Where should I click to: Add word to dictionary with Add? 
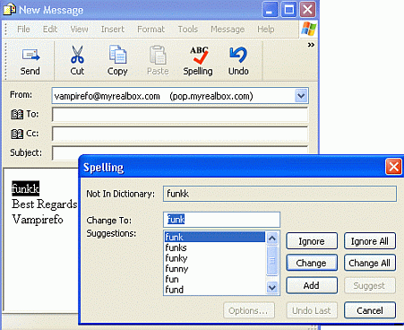(312, 285)
